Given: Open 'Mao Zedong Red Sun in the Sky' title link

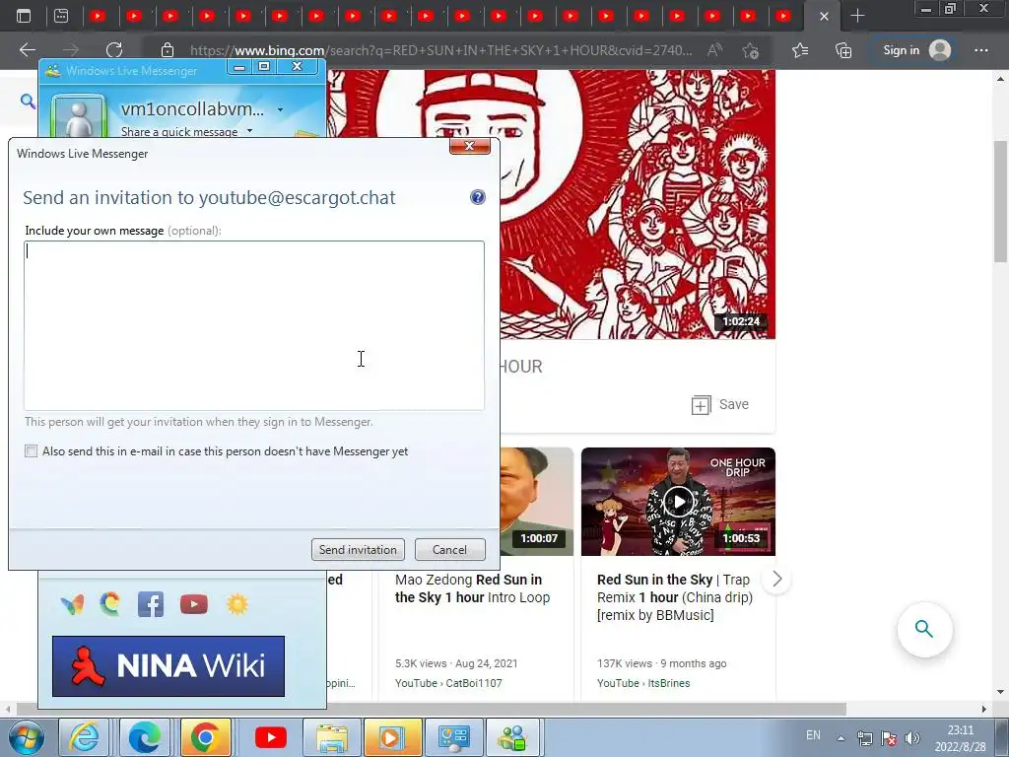Looking at the screenshot, I should tap(472, 588).
